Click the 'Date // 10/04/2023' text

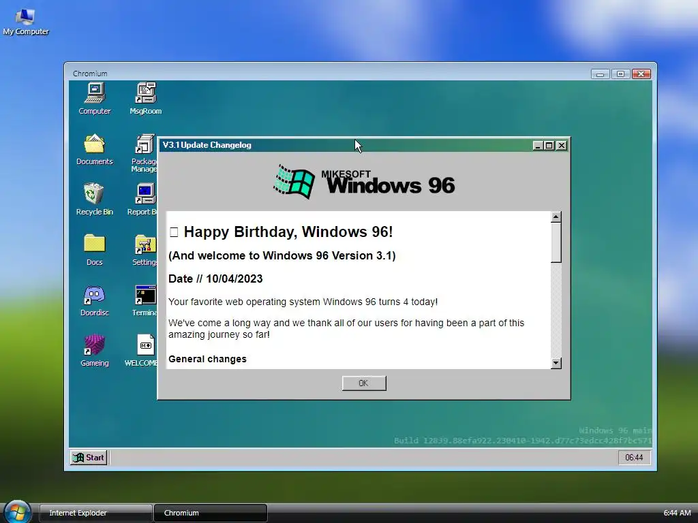(x=215, y=279)
